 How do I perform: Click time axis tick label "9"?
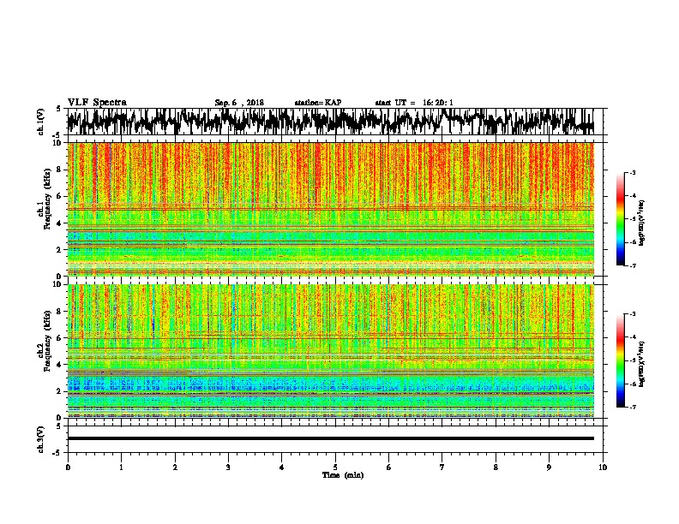[x=549, y=467]
